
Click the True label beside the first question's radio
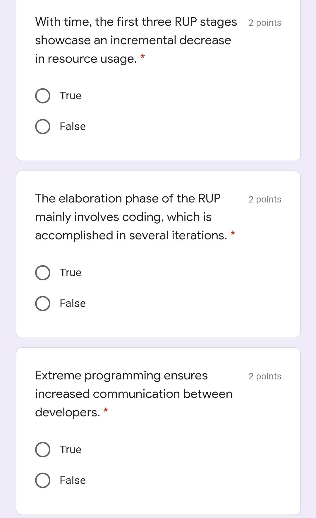point(70,95)
